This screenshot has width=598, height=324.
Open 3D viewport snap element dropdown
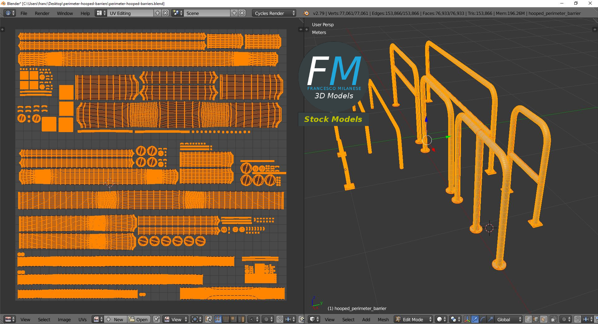coord(587,319)
